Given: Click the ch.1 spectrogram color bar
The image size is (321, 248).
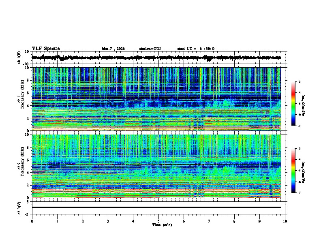Looking at the screenshot, I should [x=293, y=104].
